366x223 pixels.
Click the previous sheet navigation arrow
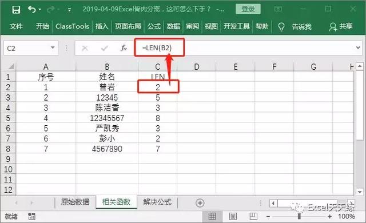[16, 203]
